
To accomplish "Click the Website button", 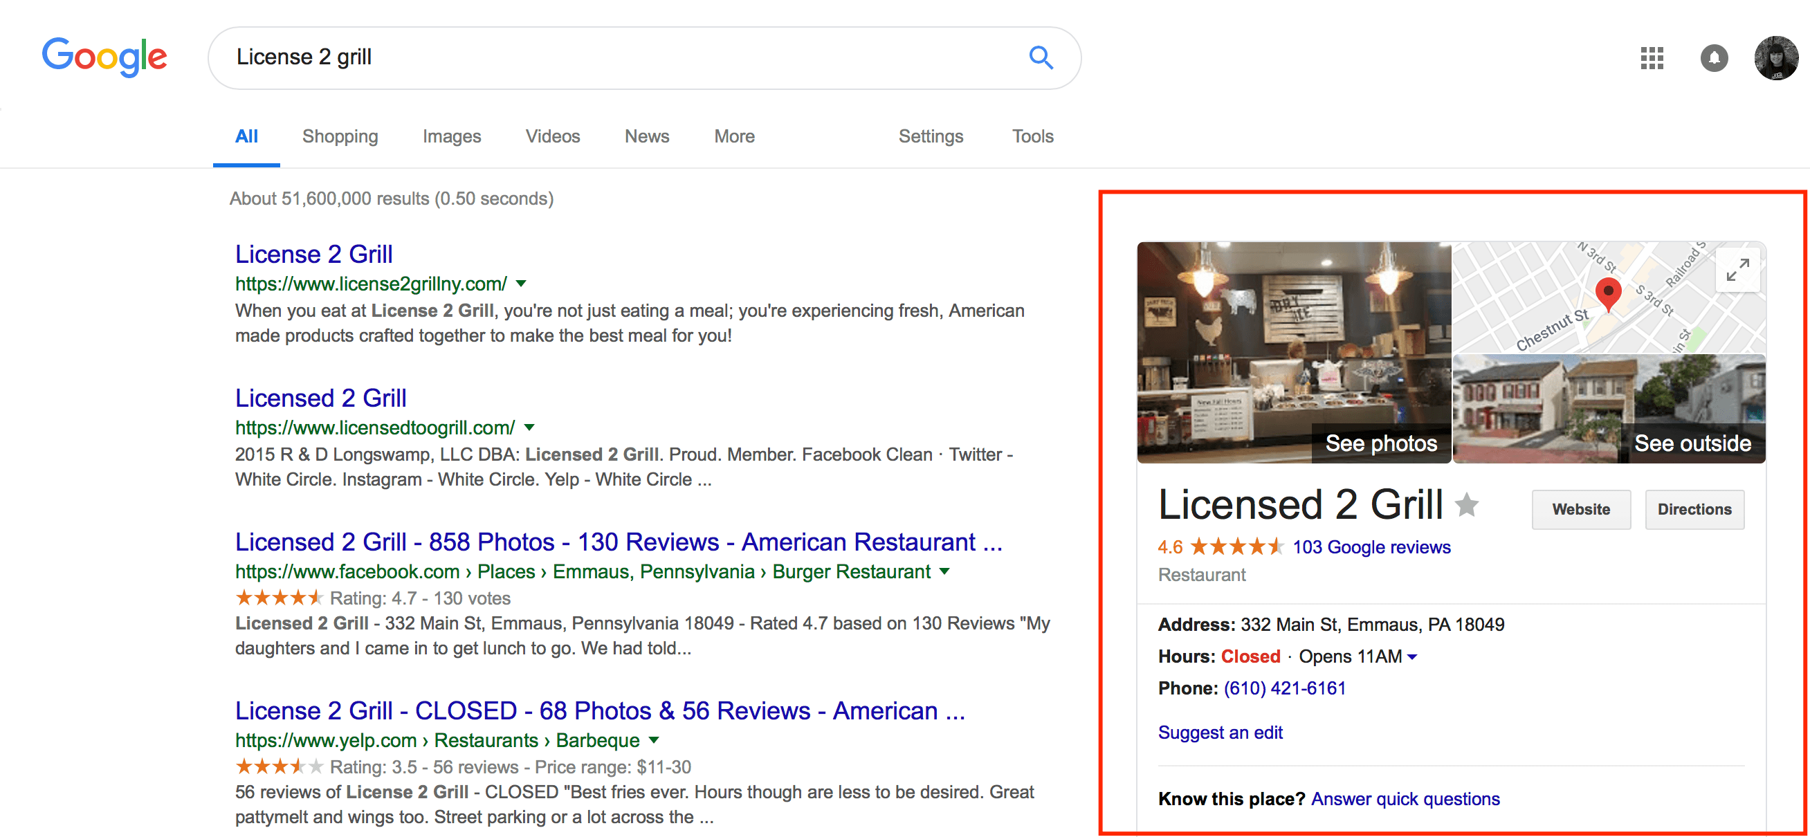I will 1580,510.
